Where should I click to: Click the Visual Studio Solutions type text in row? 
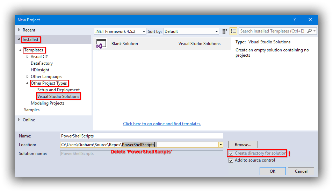[200, 44]
